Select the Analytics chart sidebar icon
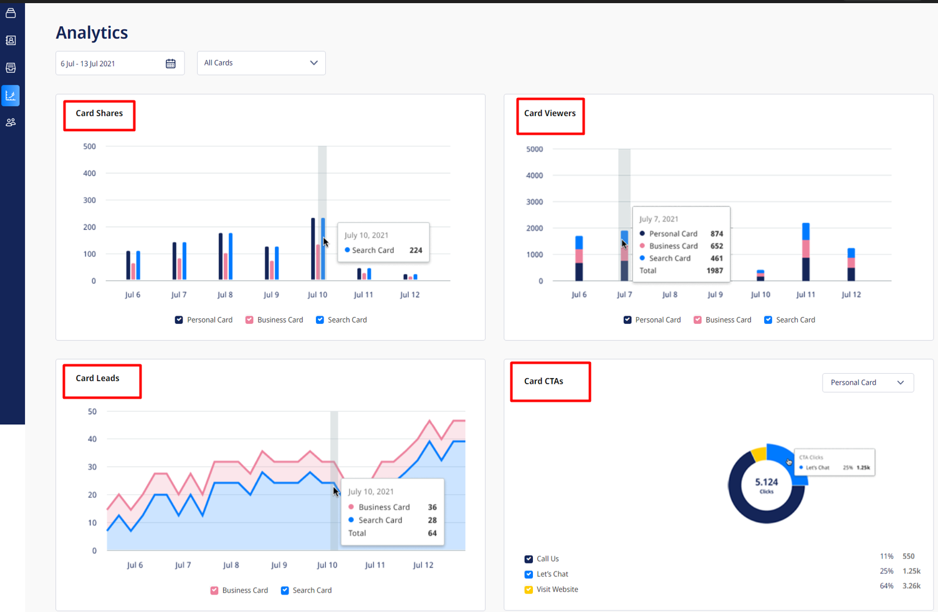 pos(11,95)
